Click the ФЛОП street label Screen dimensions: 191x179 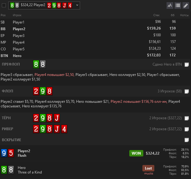click(x=7, y=91)
